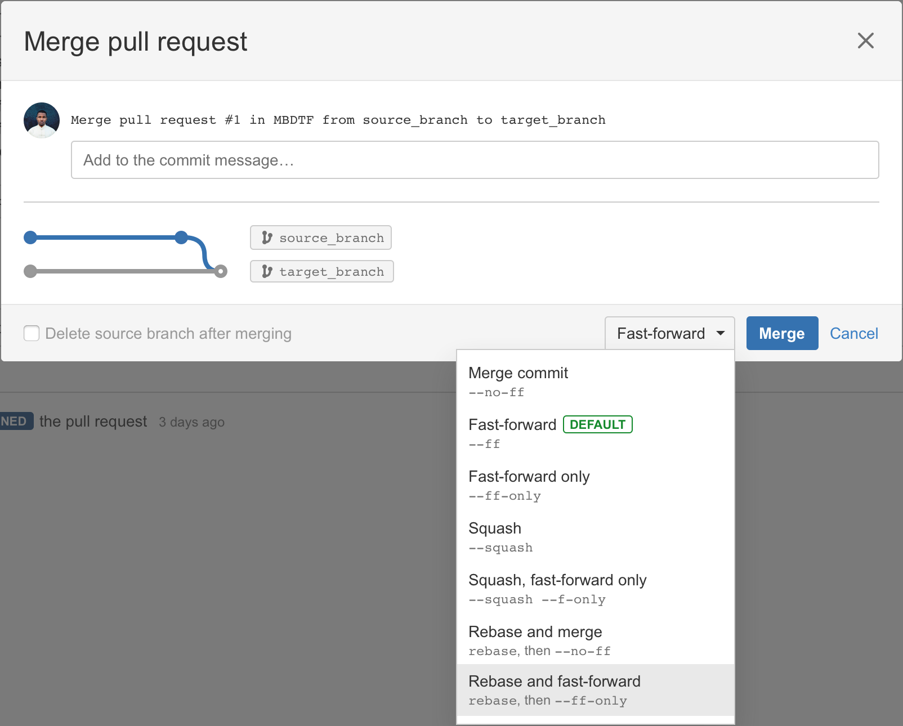Close the Merge pull request dialog
This screenshot has height=726, width=903.
pos(865,41)
